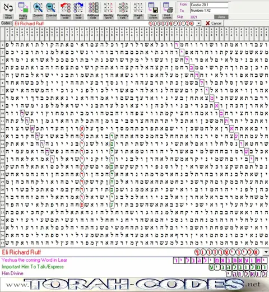Click the Area button
The image size is (269, 292).
(x=221, y=17)
